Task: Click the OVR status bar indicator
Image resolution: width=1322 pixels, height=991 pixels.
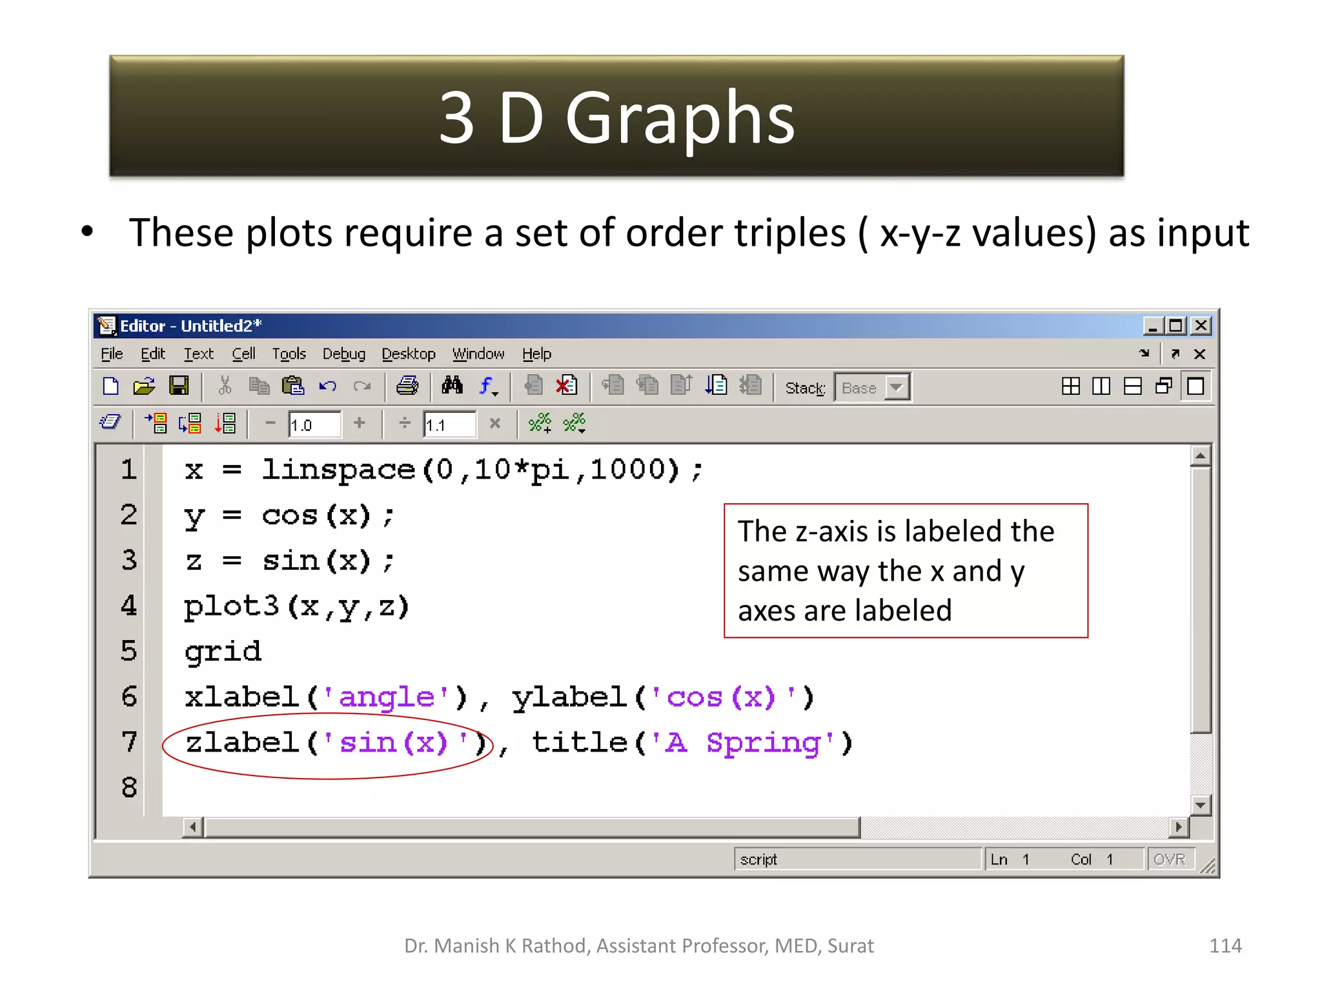Action: click(x=1170, y=859)
